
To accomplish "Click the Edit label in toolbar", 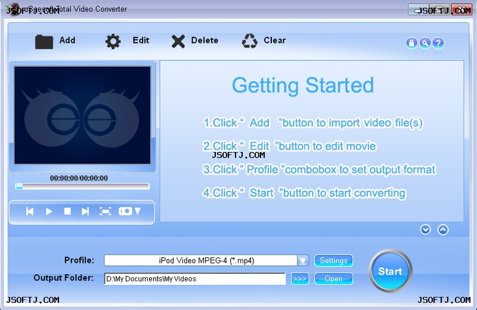I will (x=141, y=41).
